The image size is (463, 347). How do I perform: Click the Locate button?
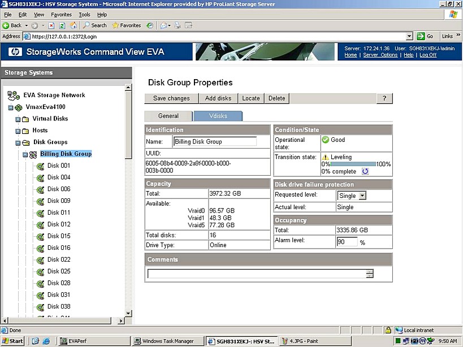(251, 98)
